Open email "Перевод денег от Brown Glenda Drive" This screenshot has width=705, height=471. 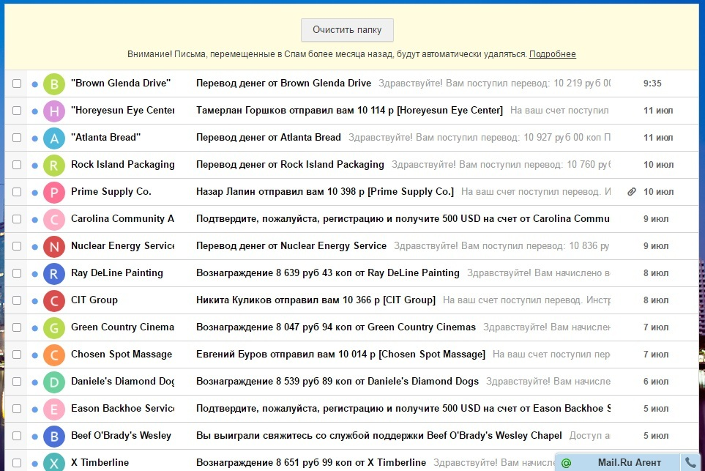tap(284, 84)
